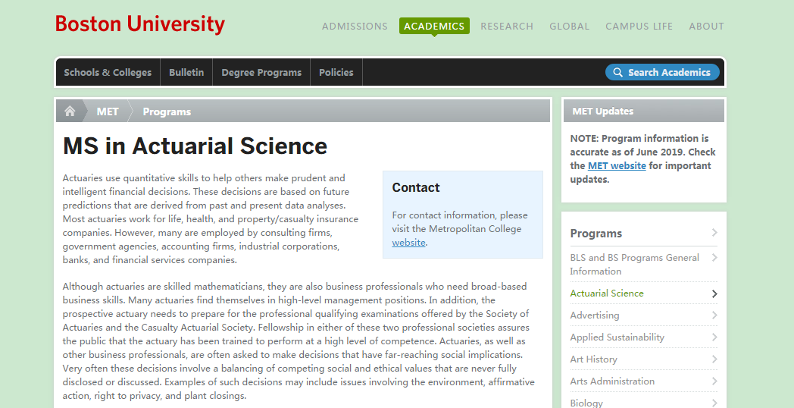Click the home icon in the breadcrumb
The width and height of the screenshot is (794, 408).
(70, 111)
